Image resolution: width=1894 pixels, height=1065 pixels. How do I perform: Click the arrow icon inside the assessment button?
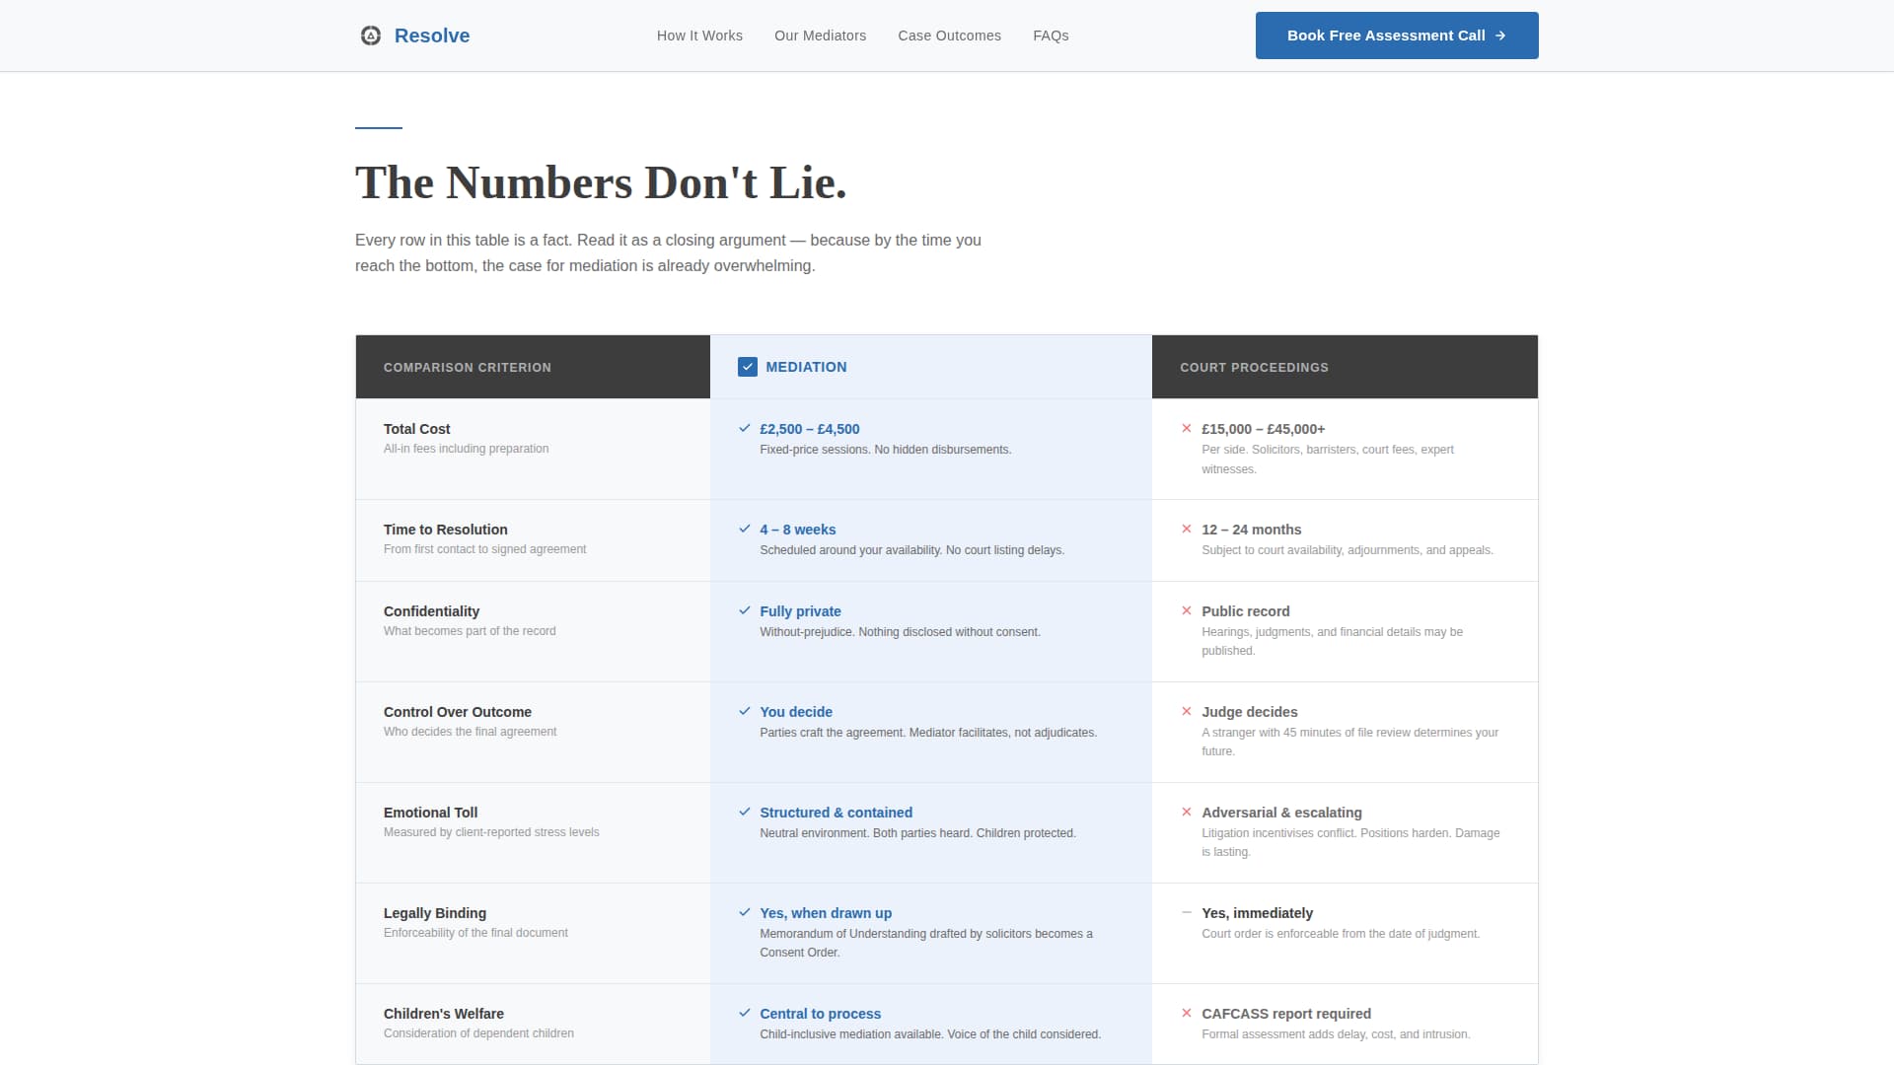(x=1500, y=35)
